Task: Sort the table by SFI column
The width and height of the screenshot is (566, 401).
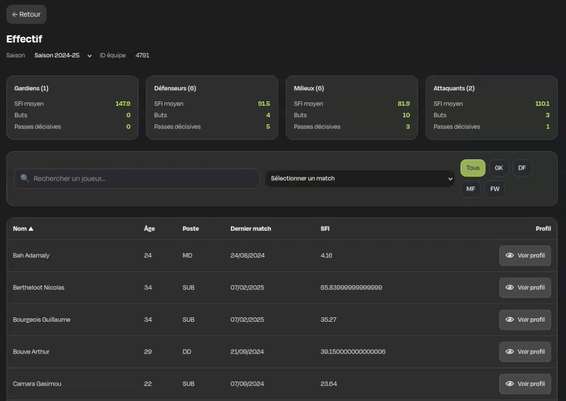Action: [x=325, y=229]
